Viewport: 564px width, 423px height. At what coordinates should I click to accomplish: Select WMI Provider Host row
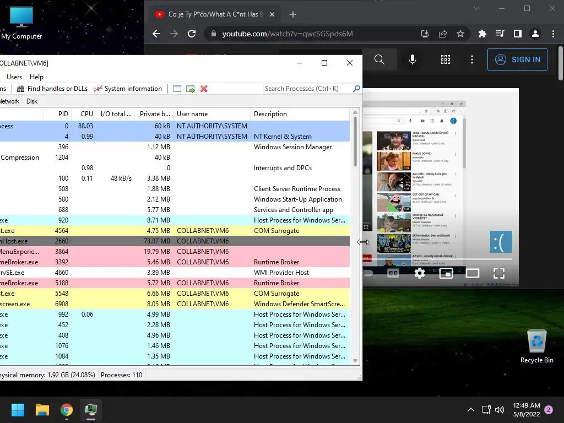(175, 273)
